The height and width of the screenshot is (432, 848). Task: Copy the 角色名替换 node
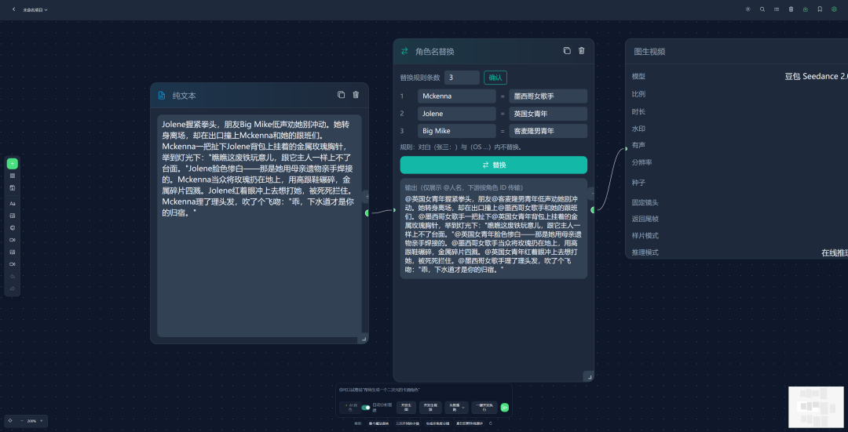coord(567,51)
